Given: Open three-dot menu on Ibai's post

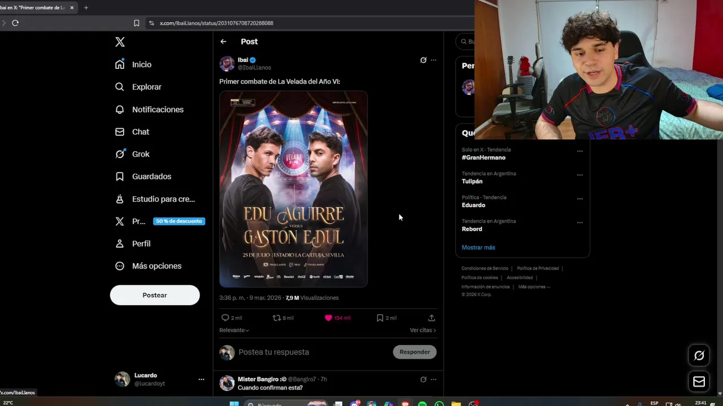Looking at the screenshot, I should (x=433, y=60).
